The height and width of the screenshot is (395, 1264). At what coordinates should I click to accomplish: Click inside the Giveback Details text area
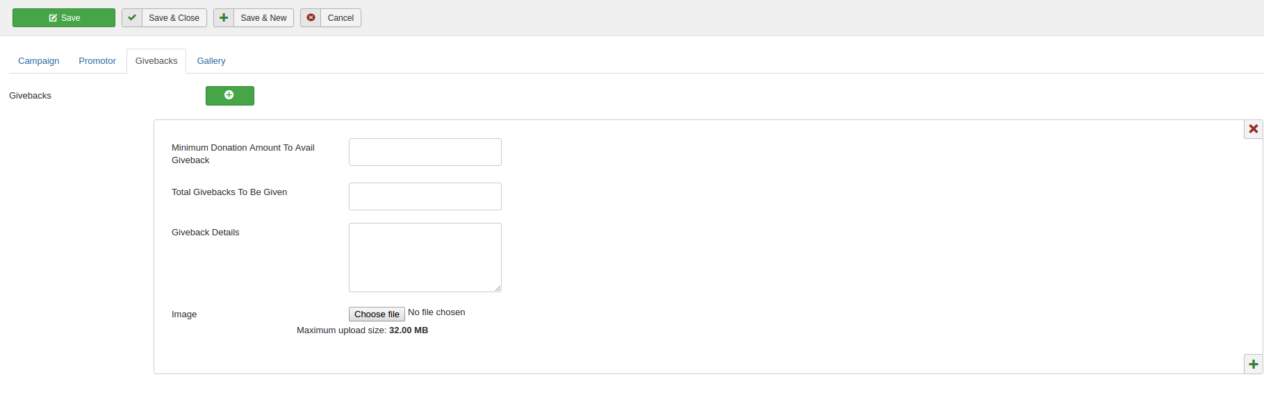(425, 257)
